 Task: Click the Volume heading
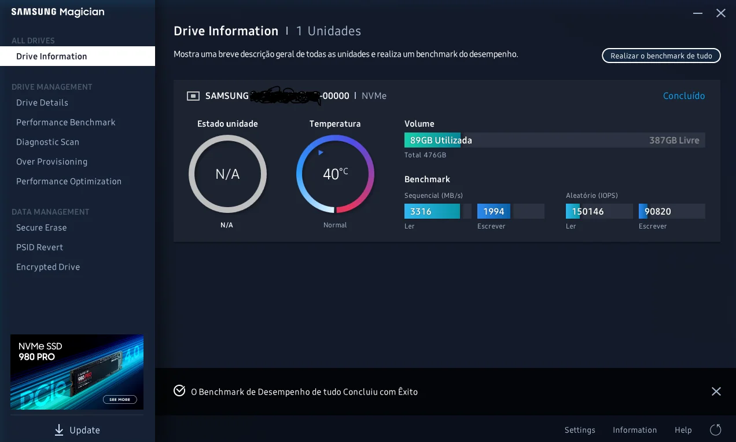point(419,124)
